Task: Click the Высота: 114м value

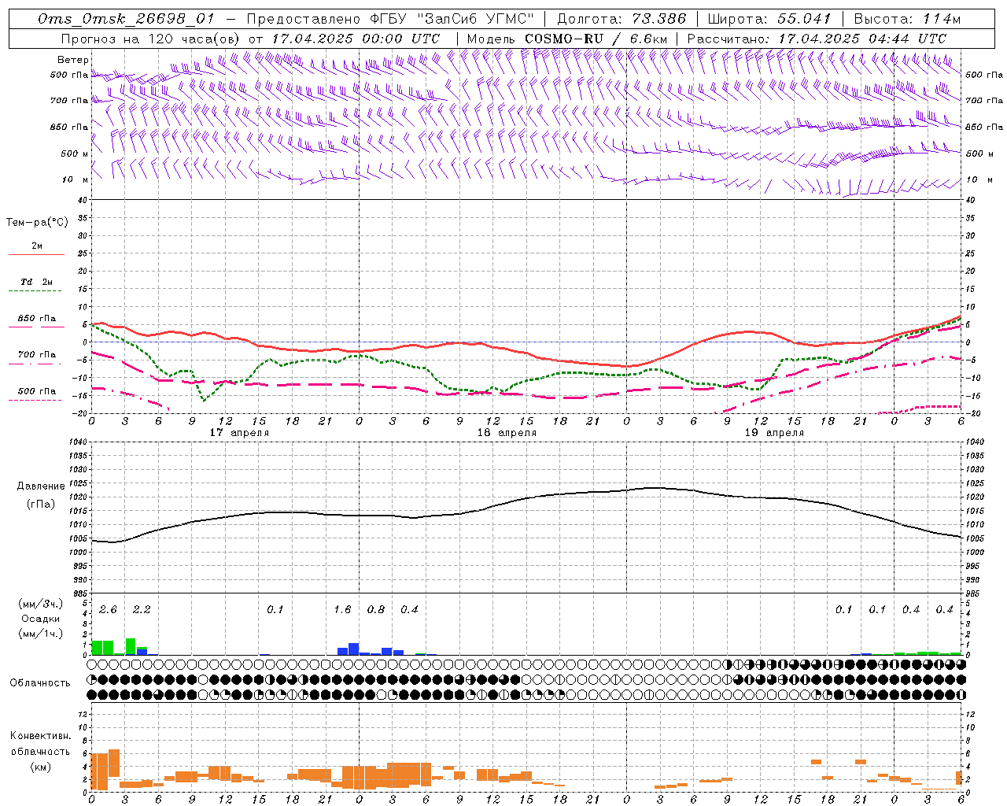Action: pyautogui.click(x=907, y=19)
